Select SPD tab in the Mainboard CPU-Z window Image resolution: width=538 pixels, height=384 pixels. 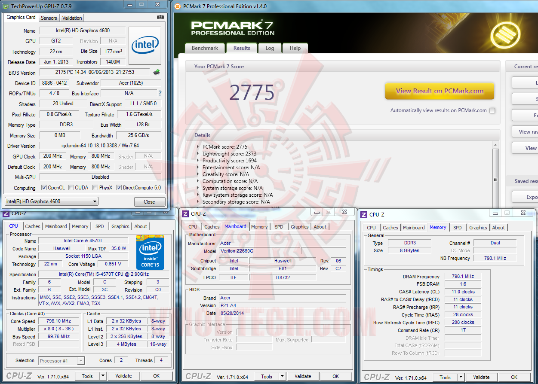pos(279,227)
